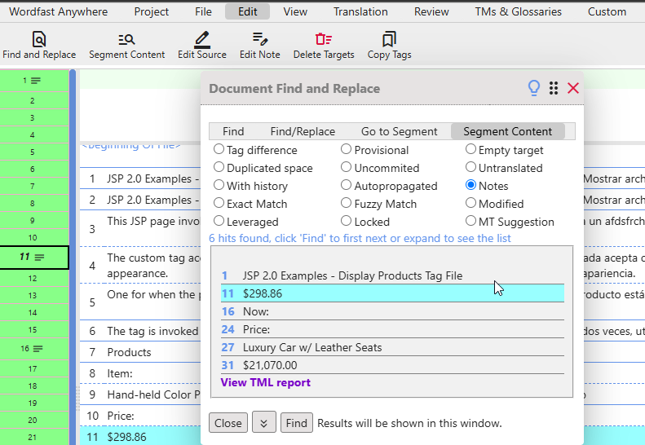Choose the Autopropagated option

pos(347,185)
